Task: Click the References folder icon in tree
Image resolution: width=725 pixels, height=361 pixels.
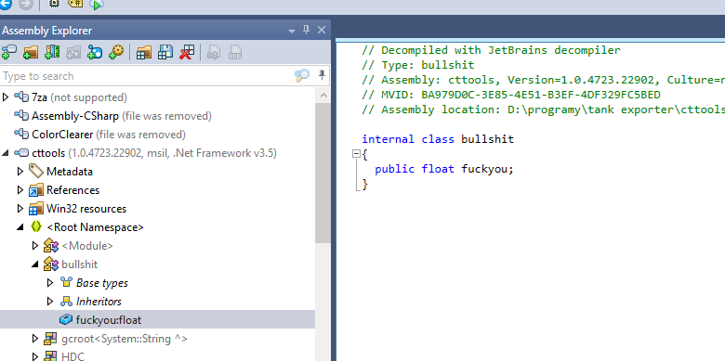Action: pyautogui.click(x=35, y=189)
